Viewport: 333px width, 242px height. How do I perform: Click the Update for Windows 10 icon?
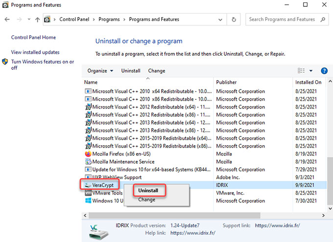pyautogui.click(x=88, y=170)
